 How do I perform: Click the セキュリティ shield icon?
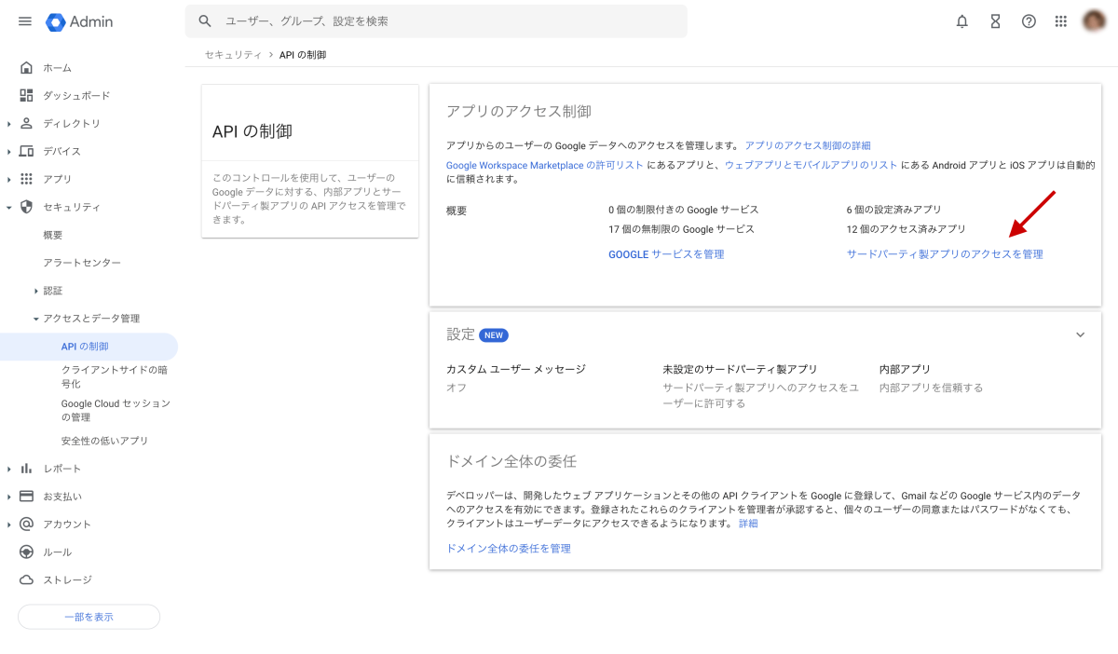click(26, 207)
